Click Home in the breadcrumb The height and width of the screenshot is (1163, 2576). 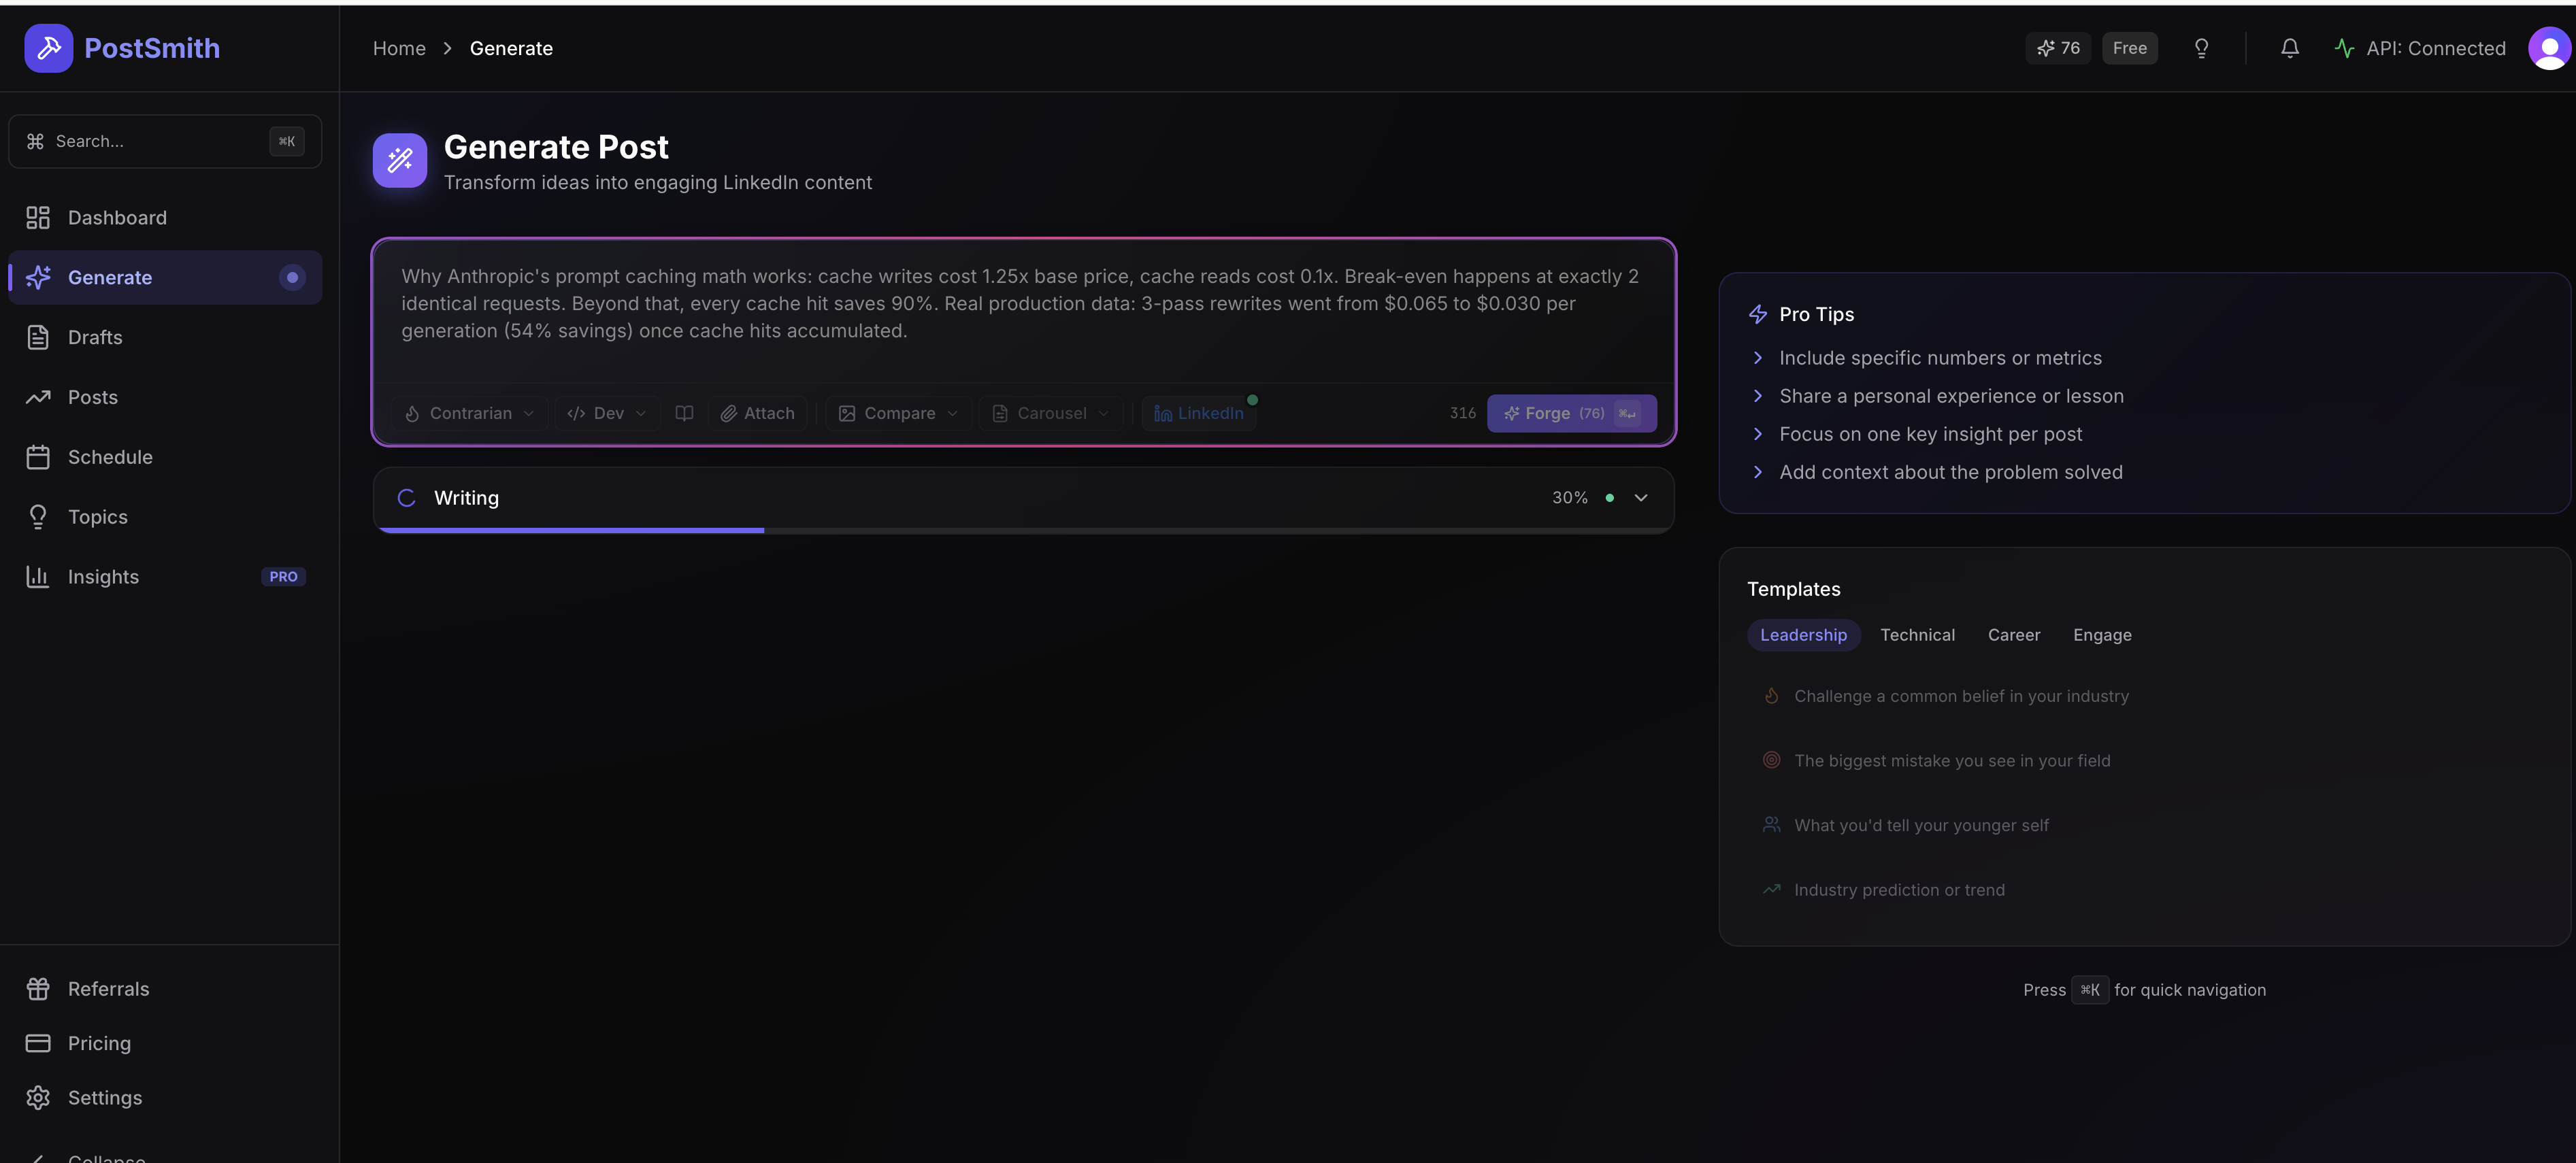(x=399, y=48)
